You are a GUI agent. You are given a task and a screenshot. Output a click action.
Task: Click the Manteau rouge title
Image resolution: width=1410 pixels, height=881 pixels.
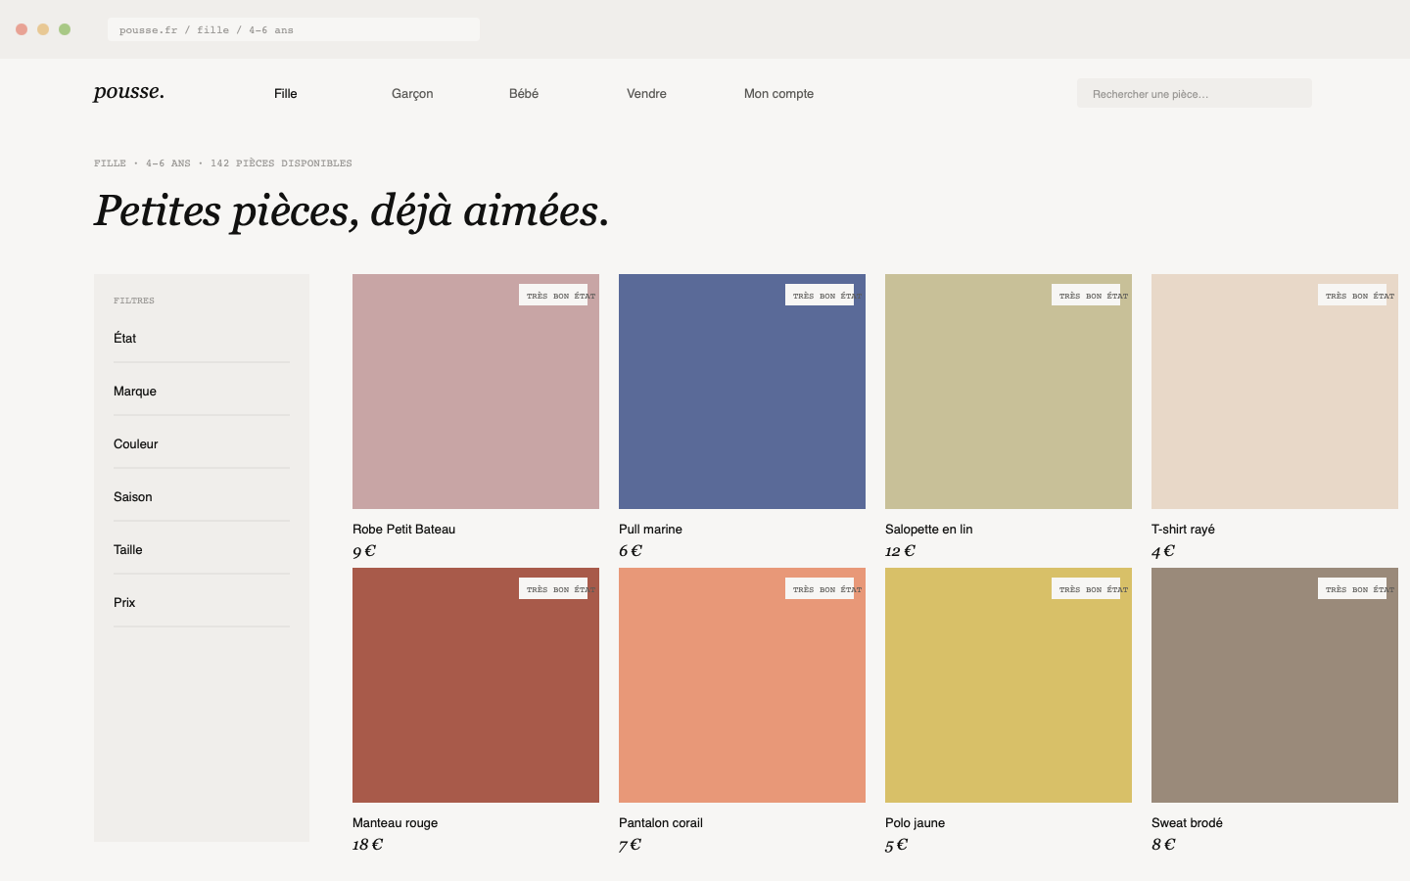tap(395, 823)
